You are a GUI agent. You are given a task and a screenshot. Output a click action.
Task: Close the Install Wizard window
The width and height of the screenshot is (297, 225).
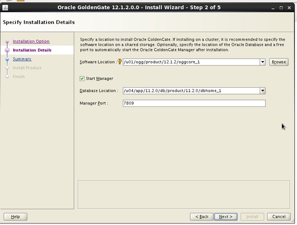coord(289,8)
